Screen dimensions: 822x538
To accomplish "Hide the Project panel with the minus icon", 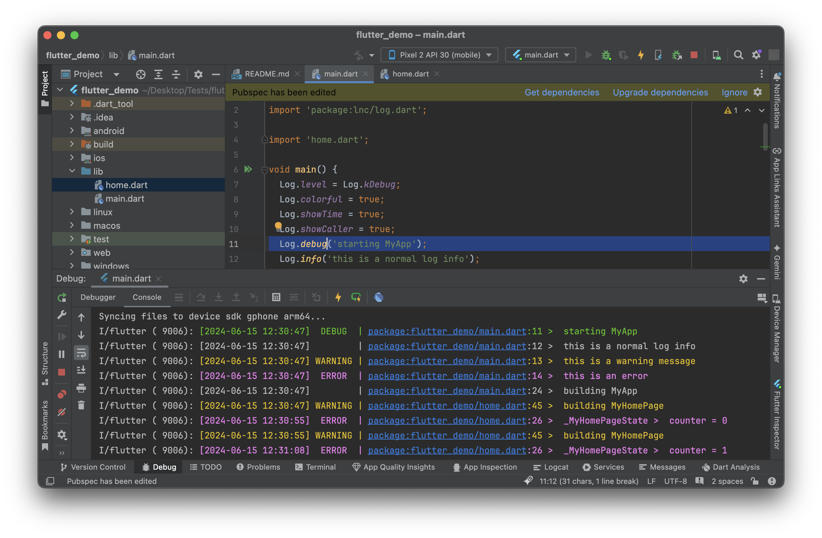I will [216, 74].
